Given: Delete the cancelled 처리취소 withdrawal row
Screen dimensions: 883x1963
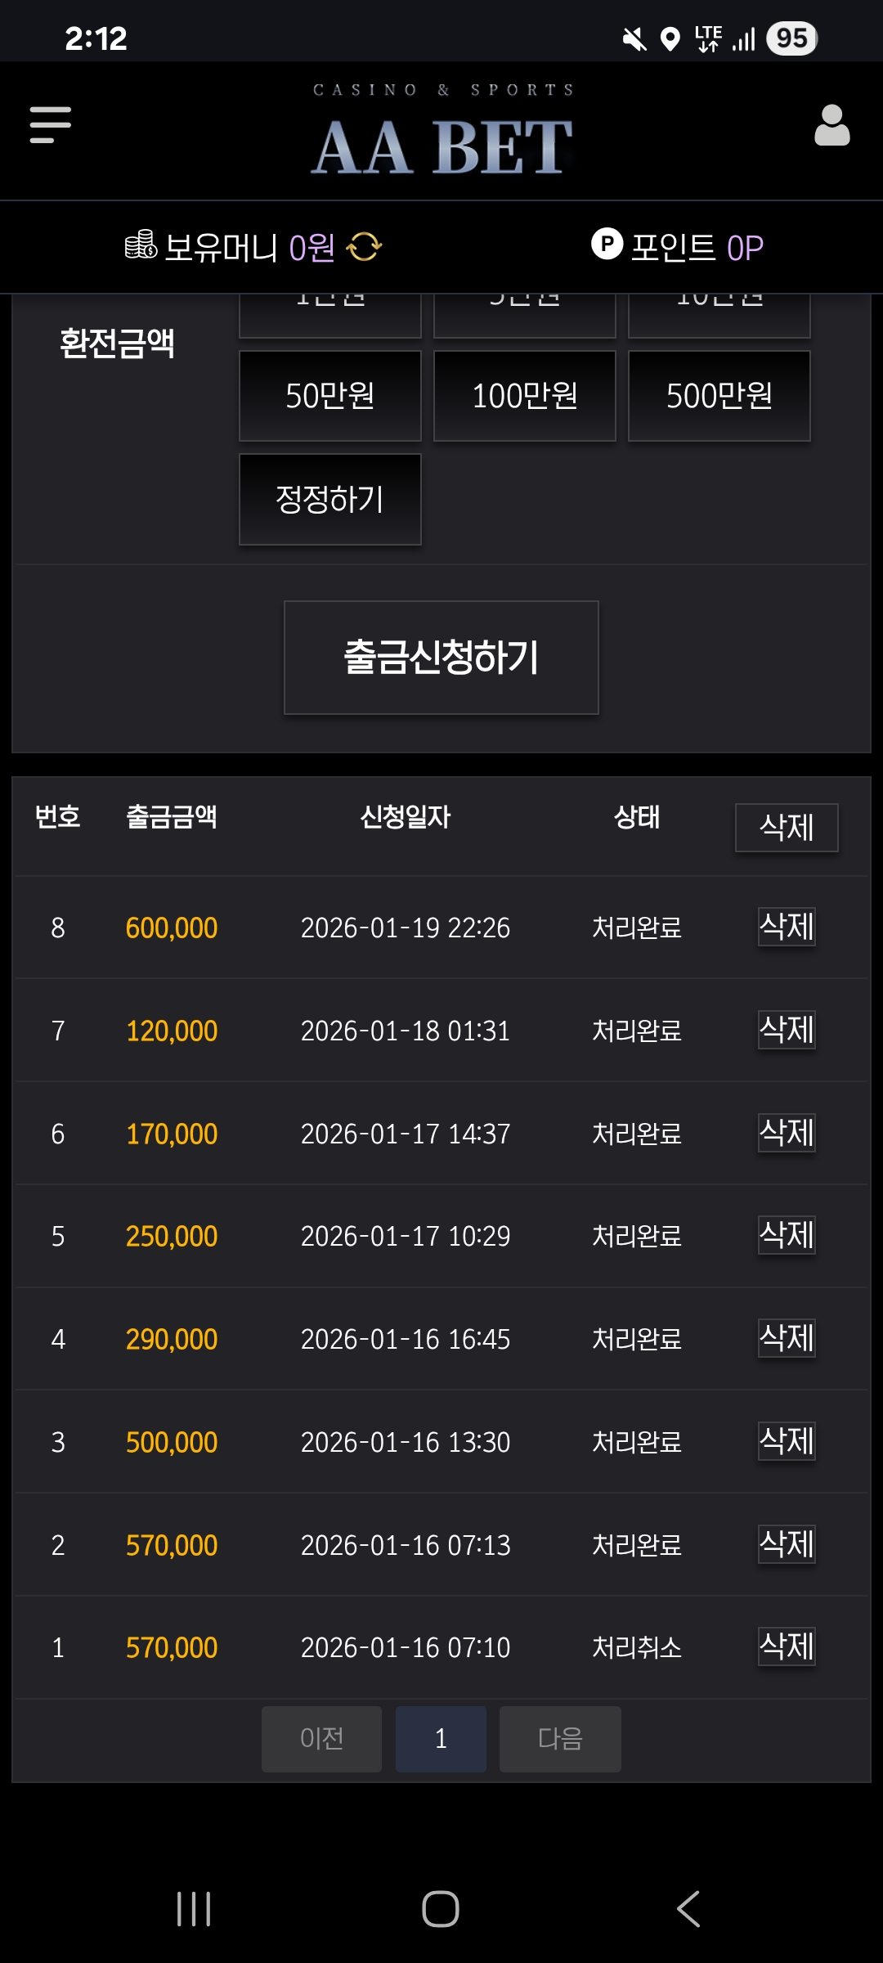Looking at the screenshot, I should (787, 1646).
